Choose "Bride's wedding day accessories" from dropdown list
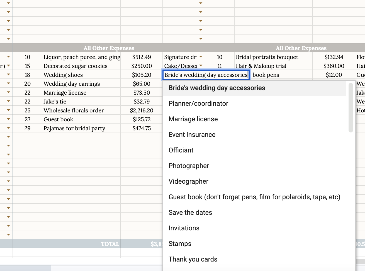Image resolution: width=365 pixels, height=271 pixels. pyautogui.click(x=254, y=88)
